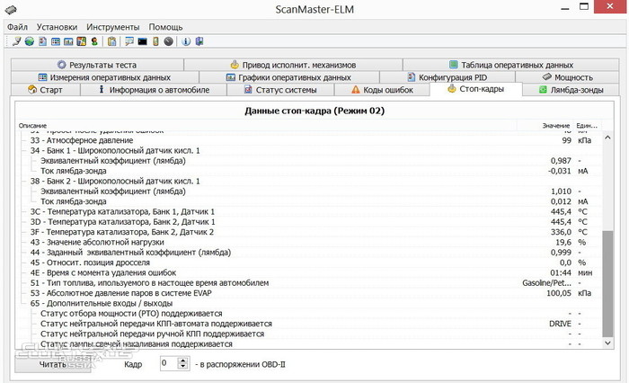This screenshot has height=383, width=629.
Task: Click the exit door toolbar icon
Action: pos(199,41)
